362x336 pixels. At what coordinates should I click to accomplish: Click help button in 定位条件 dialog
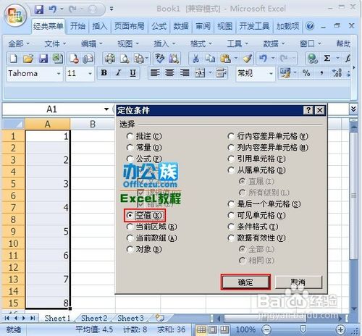coord(308,110)
